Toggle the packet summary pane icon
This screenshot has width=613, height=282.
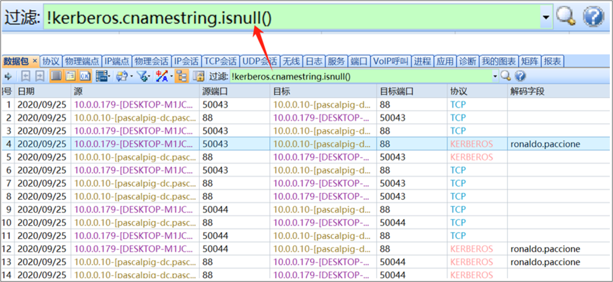click(x=70, y=76)
